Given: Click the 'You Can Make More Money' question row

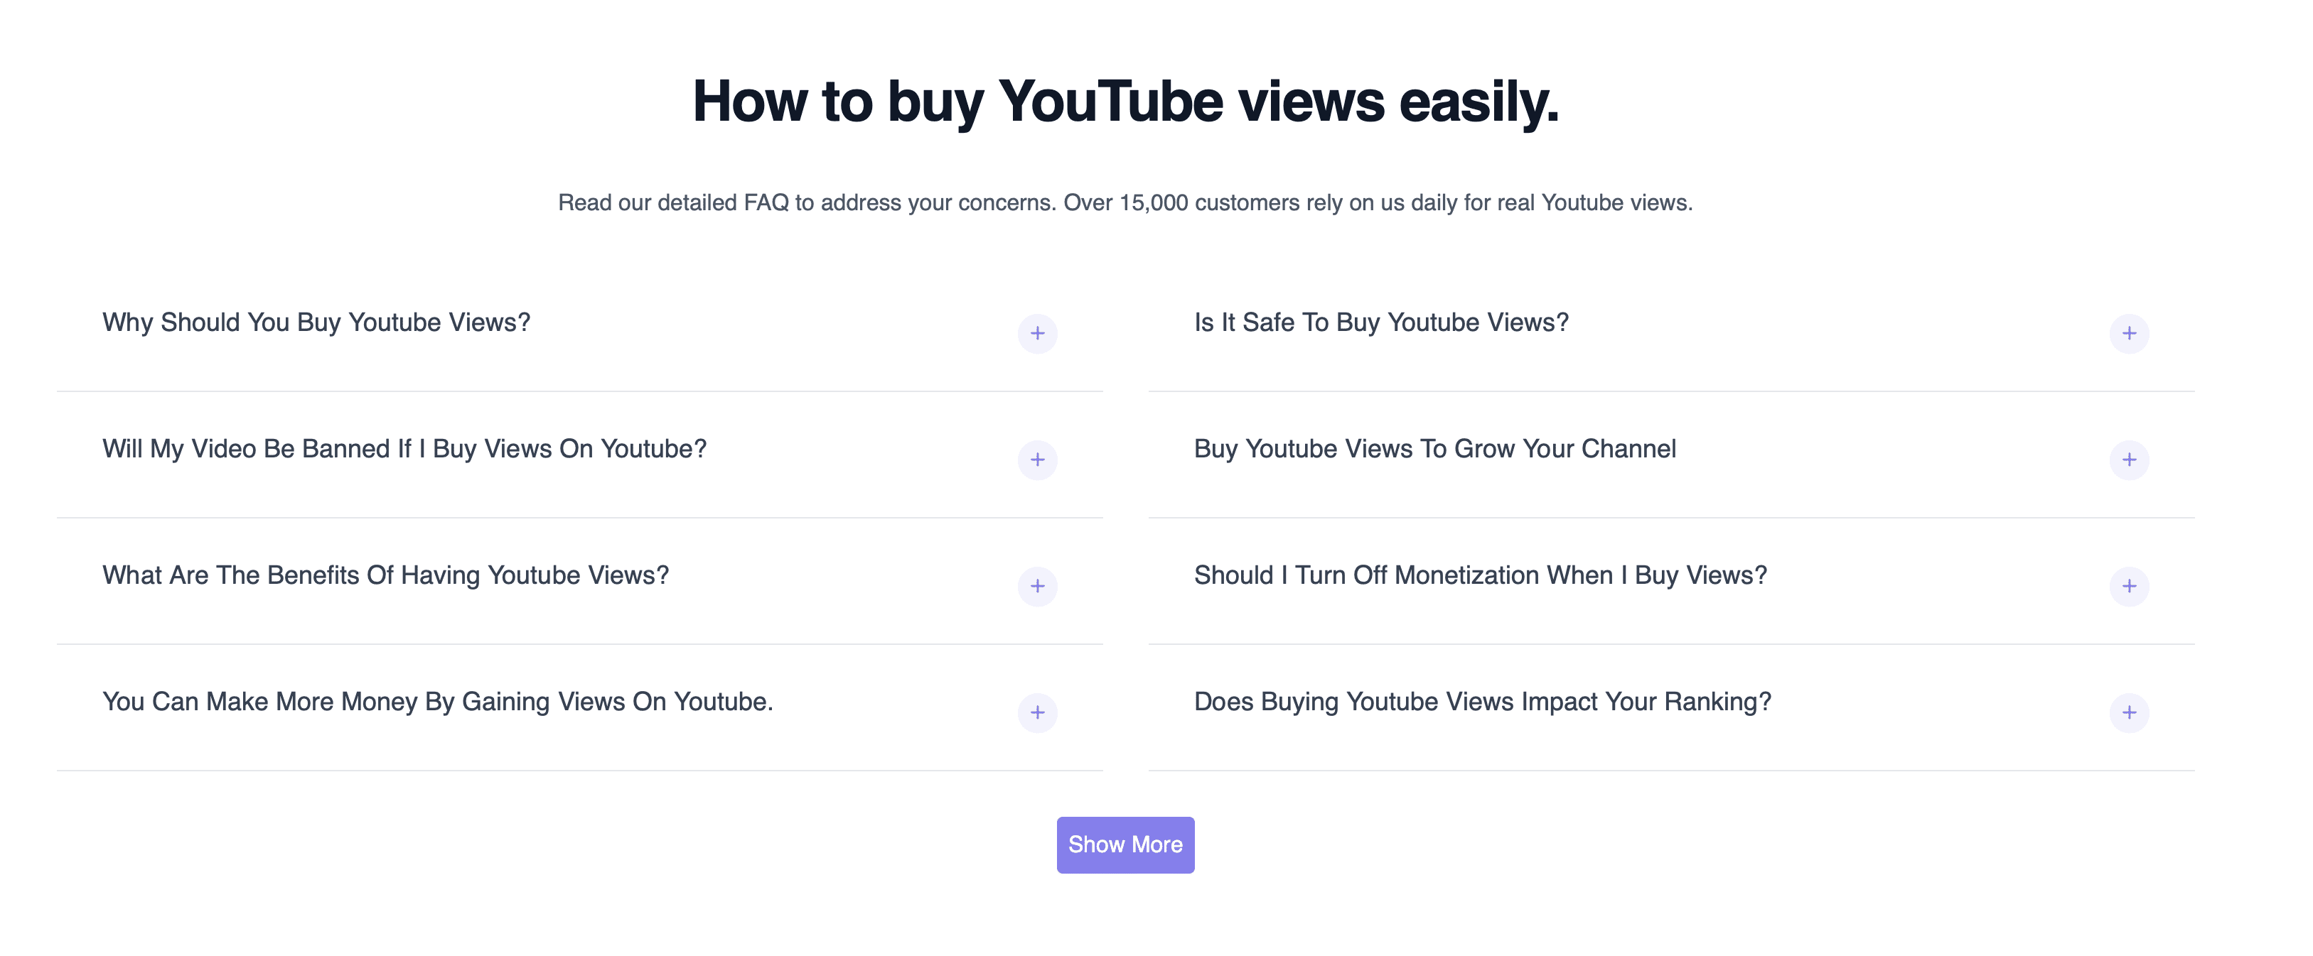Looking at the screenshot, I should click(x=437, y=702).
